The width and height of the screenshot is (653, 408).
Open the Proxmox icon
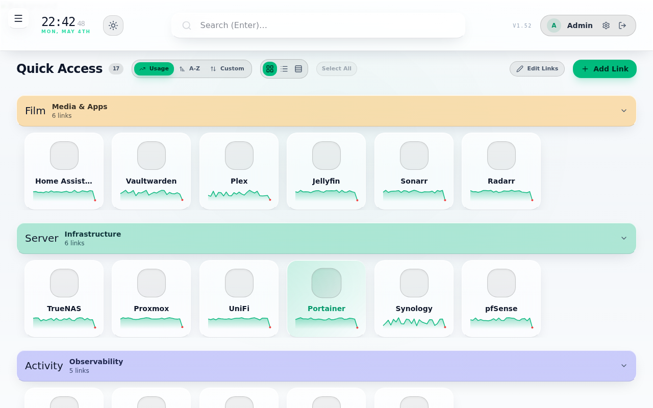point(152,283)
